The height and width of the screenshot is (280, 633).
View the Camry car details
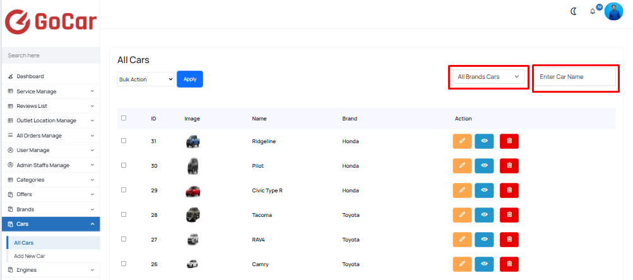click(x=484, y=264)
